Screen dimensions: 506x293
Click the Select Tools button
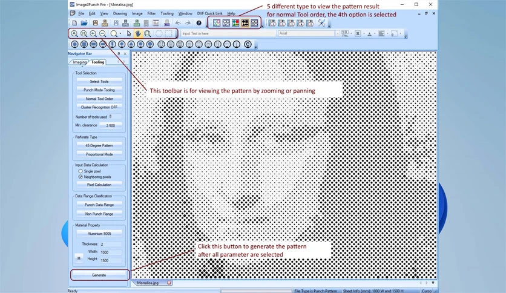click(x=99, y=82)
